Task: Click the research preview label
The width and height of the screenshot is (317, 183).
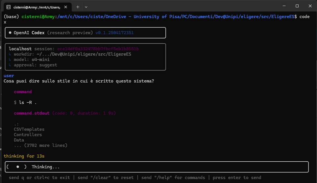Action: pyautogui.click(x=70, y=33)
